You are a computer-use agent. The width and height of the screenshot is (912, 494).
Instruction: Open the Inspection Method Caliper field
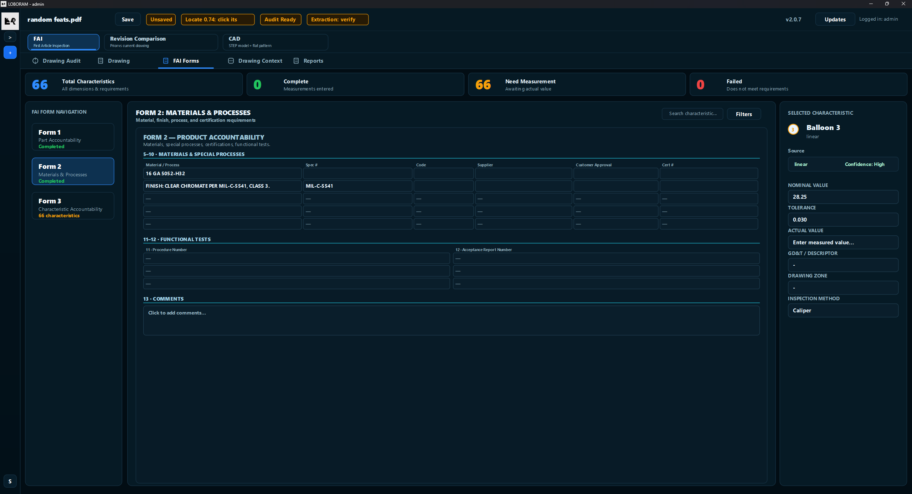click(843, 311)
